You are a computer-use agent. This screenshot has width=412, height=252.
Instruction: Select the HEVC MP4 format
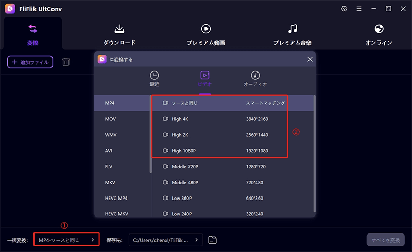pyautogui.click(x=117, y=197)
